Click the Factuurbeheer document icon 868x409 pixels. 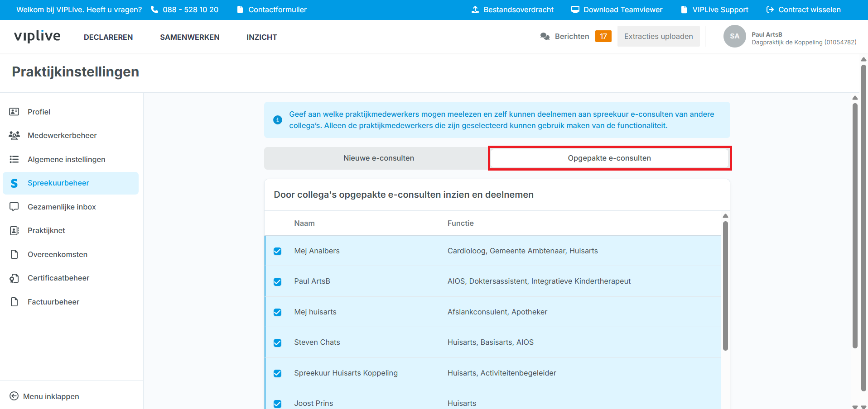14,302
